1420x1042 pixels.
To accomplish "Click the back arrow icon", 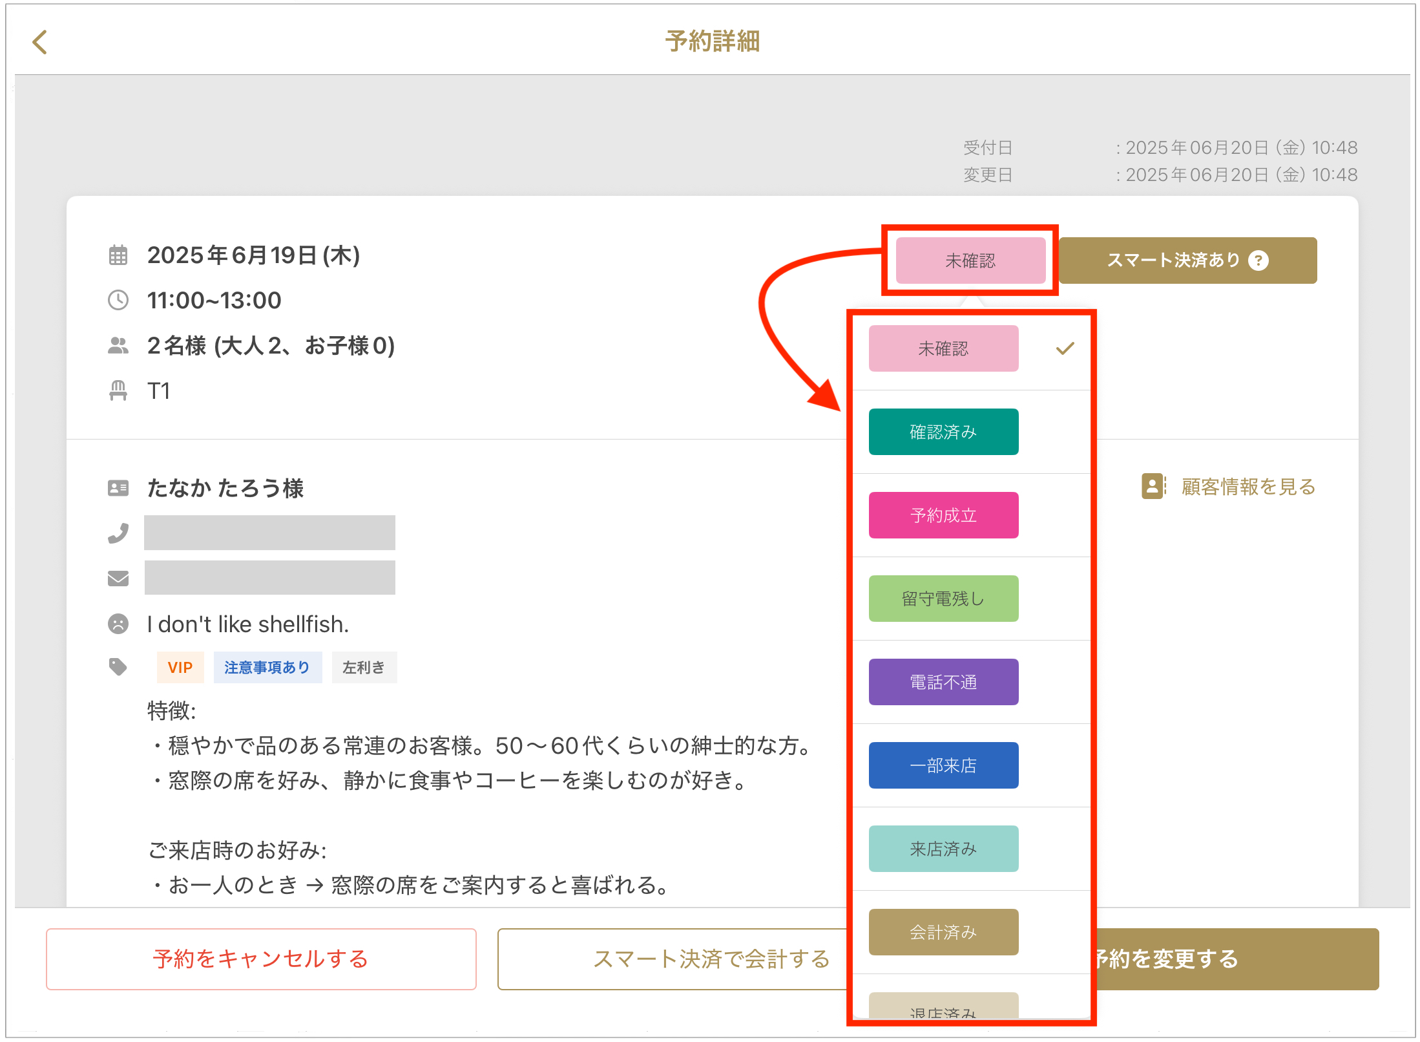I will point(40,43).
